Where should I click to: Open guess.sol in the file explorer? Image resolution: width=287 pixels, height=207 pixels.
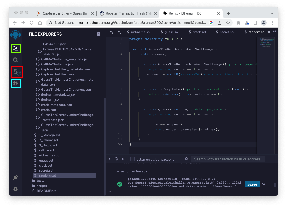pyautogui.click(x=46, y=160)
